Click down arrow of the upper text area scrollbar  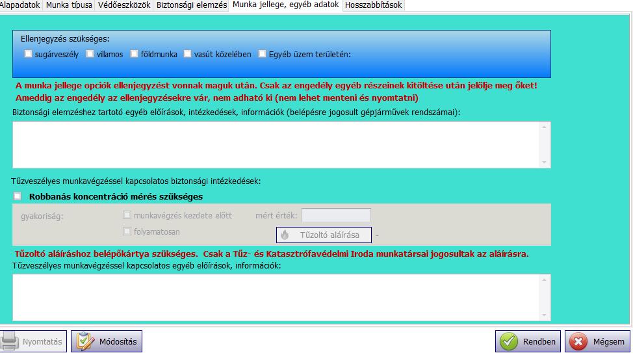point(544,163)
